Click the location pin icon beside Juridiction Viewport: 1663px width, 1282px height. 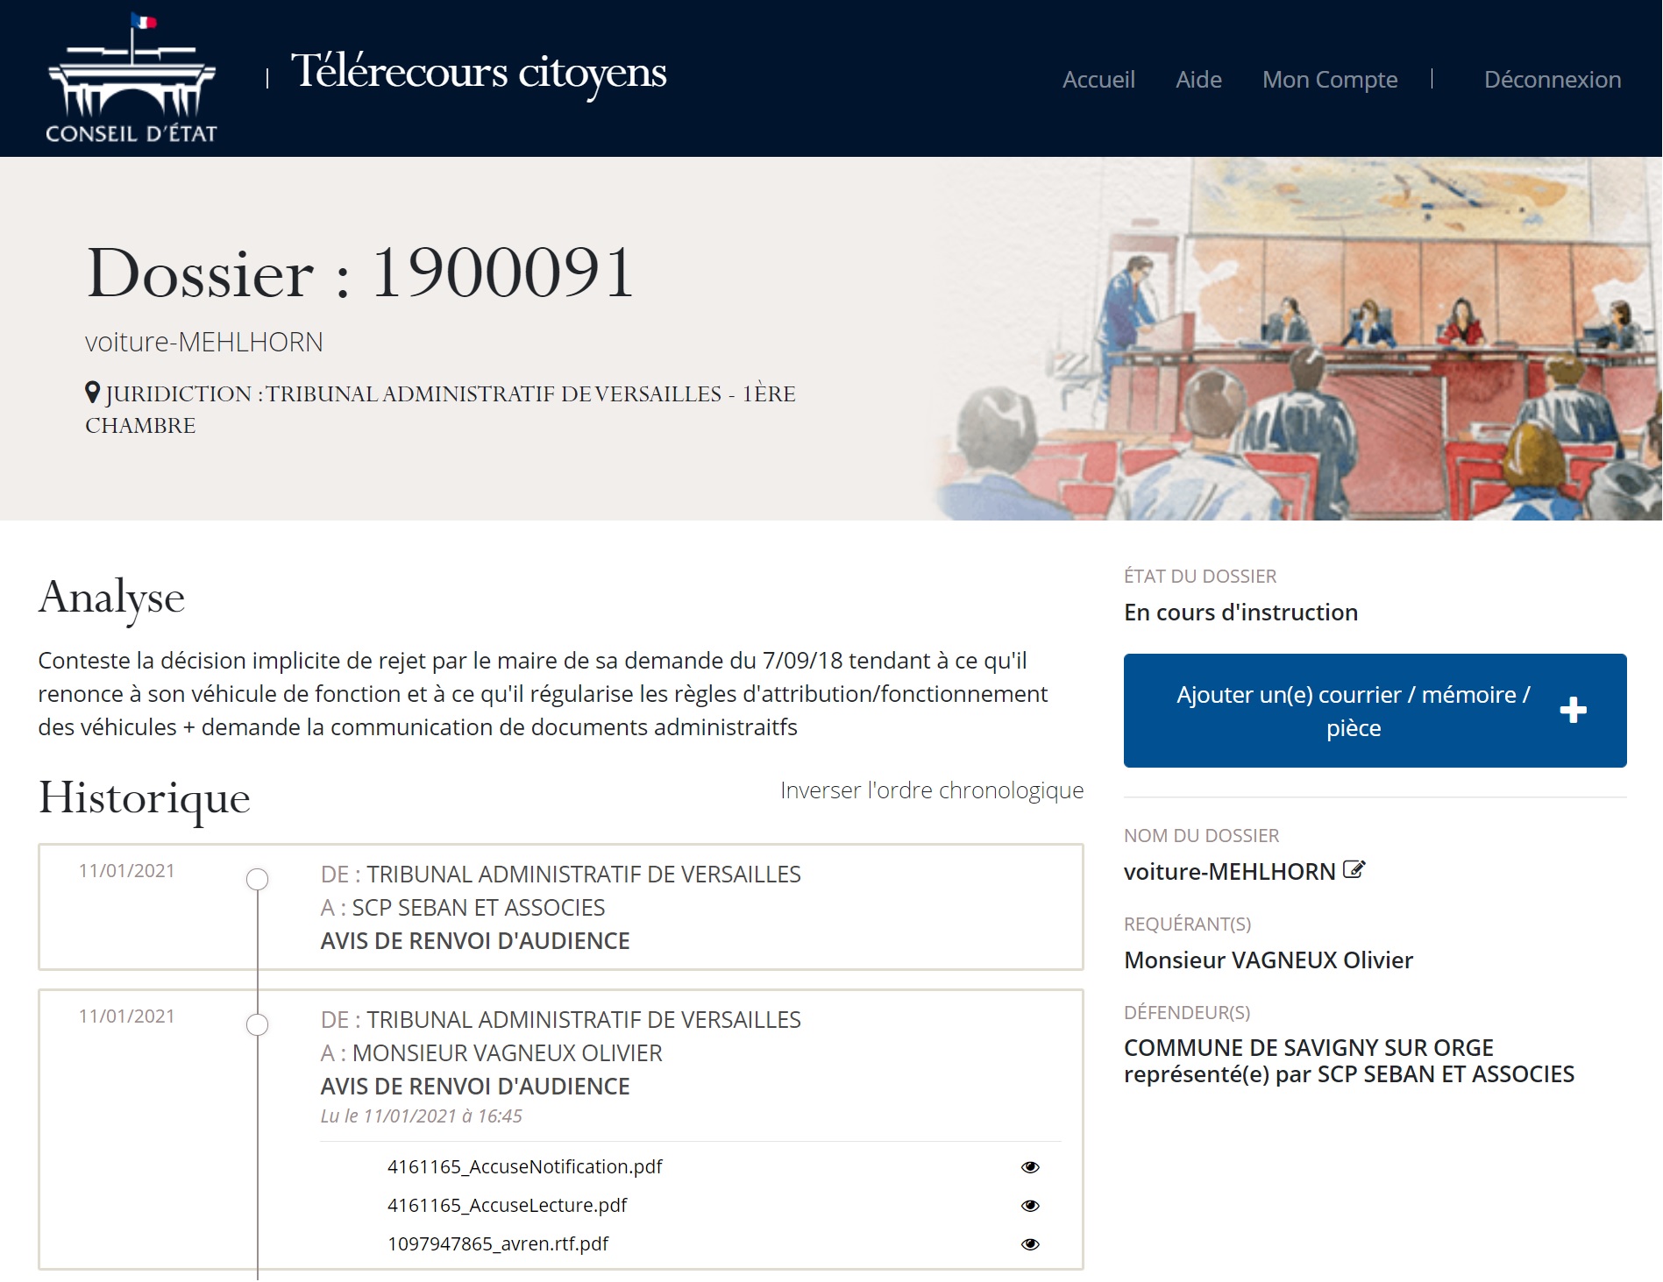coord(93,393)
